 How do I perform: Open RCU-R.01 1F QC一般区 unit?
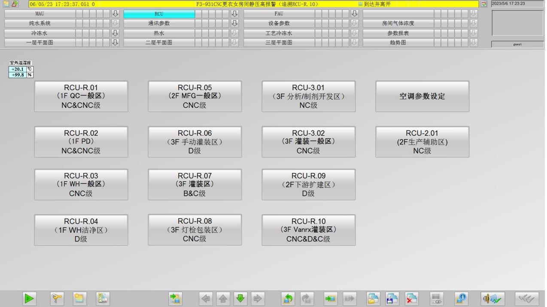click(x=81, y=96)
